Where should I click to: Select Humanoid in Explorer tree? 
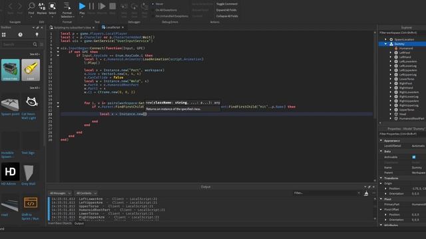coord(406,48)
